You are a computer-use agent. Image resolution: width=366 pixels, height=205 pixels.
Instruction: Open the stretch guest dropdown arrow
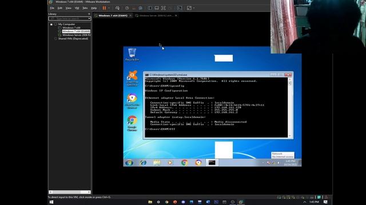point(194,8)
